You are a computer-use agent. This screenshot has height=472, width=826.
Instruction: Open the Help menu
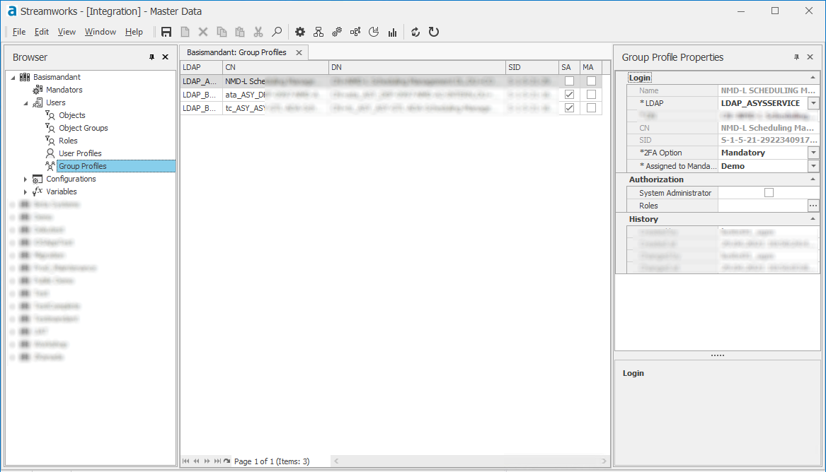coord(134,32)
